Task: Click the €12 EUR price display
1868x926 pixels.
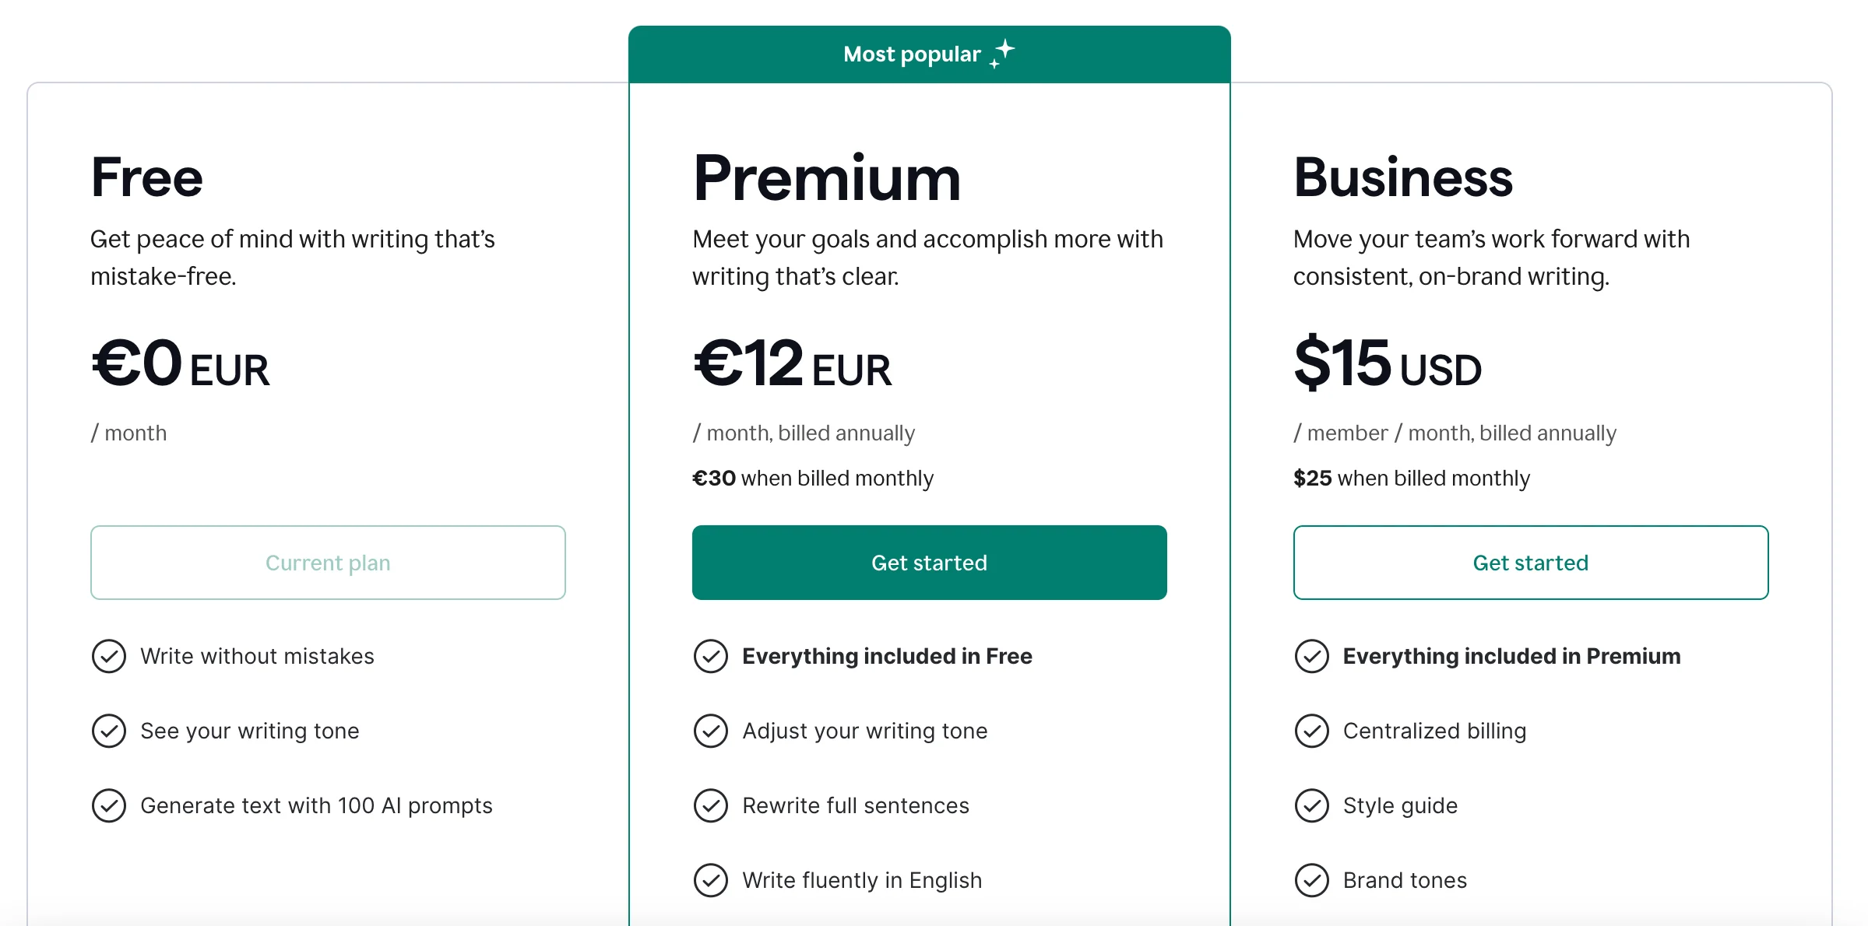Action: tap(792, 363)
